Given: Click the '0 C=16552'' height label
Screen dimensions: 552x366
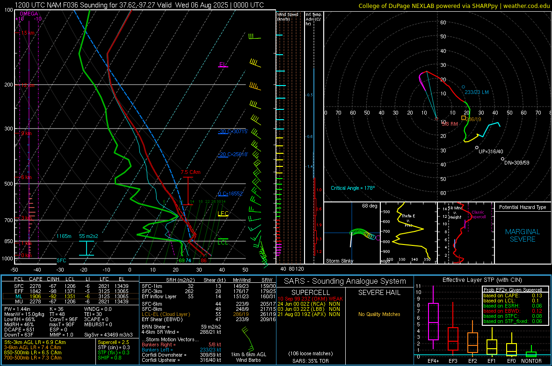Looking at the screenshot, I should [x=231, y=194].
